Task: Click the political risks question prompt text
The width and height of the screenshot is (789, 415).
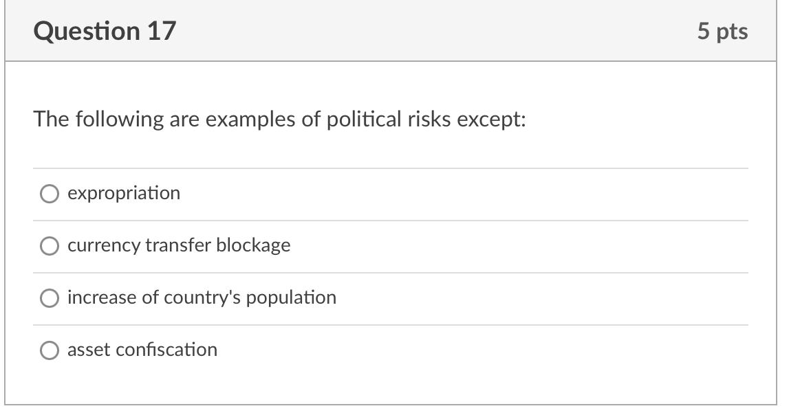Action: coord(279,120)
